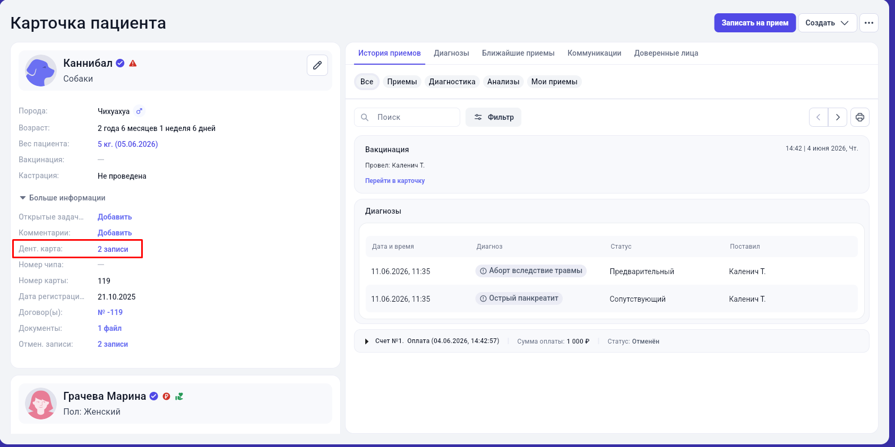This screenshot has height=447, width=895.
Task: Click Записать на прием button
Action: click(755, 23)
